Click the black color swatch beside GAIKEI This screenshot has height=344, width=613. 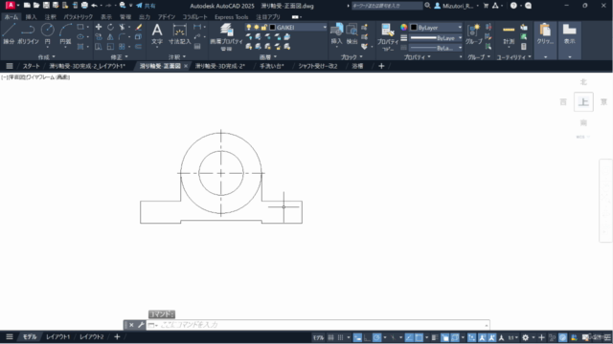(x=272, y=28)
